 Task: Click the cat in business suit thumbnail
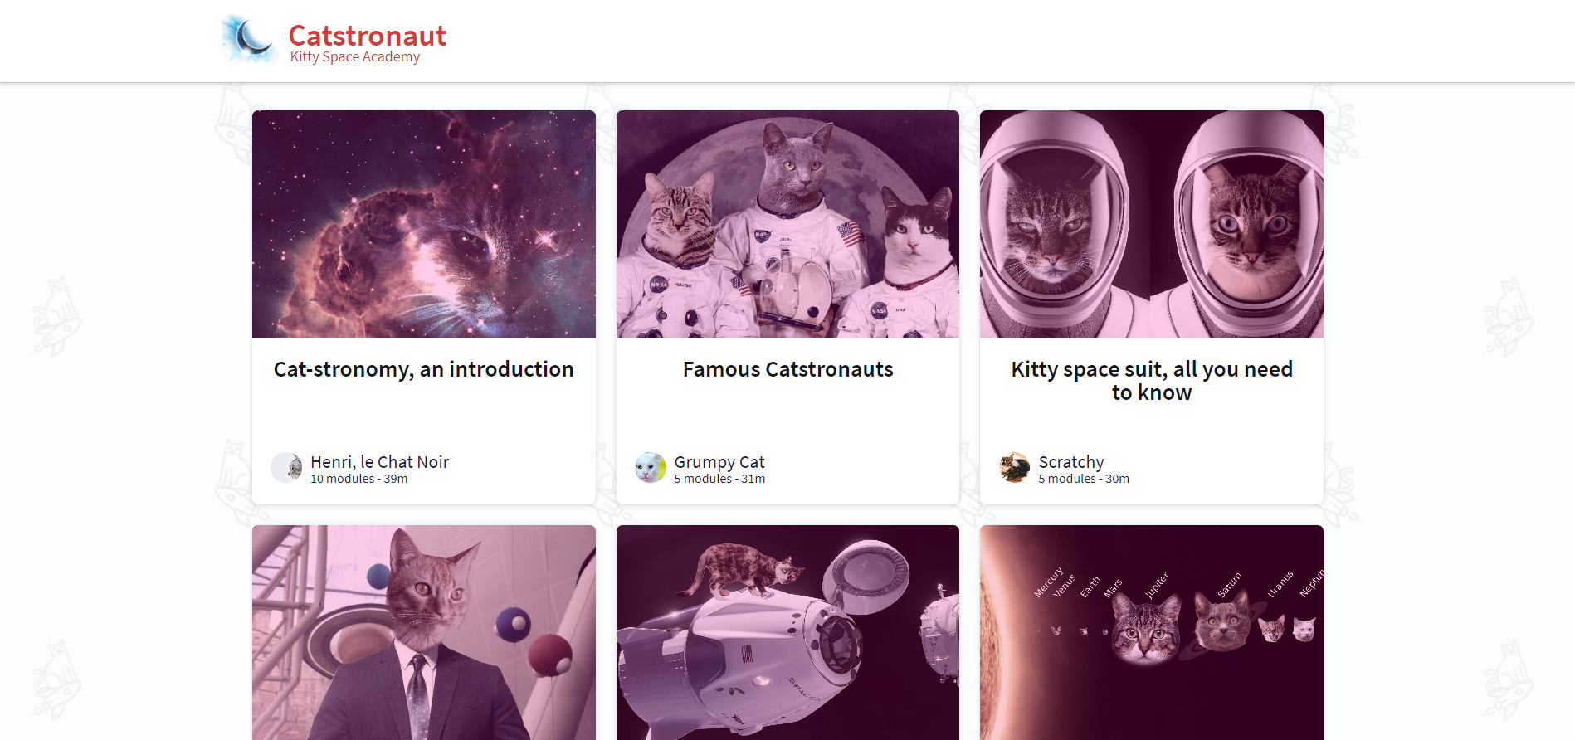(423, 632)
